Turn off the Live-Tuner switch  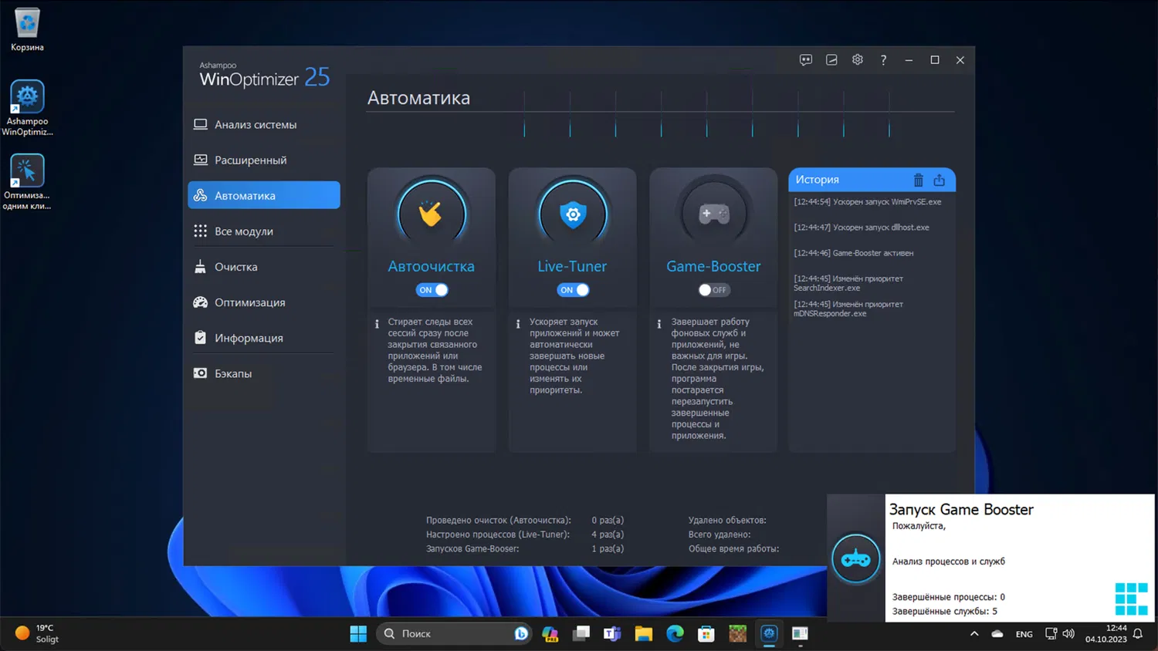(574, 290)
